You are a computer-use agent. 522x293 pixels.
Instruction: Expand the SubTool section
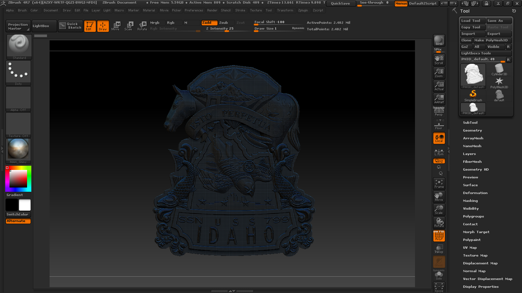(470, 123)
